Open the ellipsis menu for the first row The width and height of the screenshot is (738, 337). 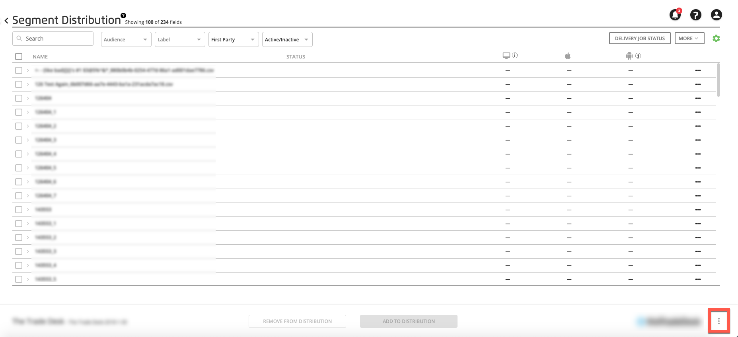698,70
